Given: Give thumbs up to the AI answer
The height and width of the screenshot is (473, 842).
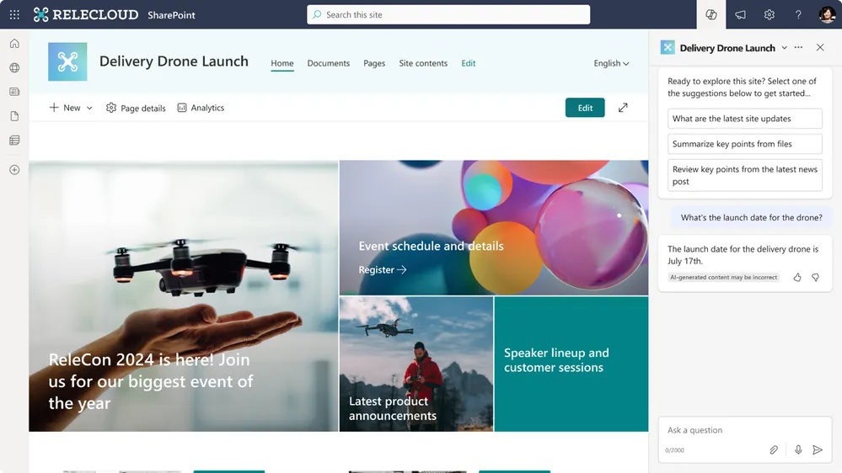Looking at the screenshot, I should coord(797,277).
